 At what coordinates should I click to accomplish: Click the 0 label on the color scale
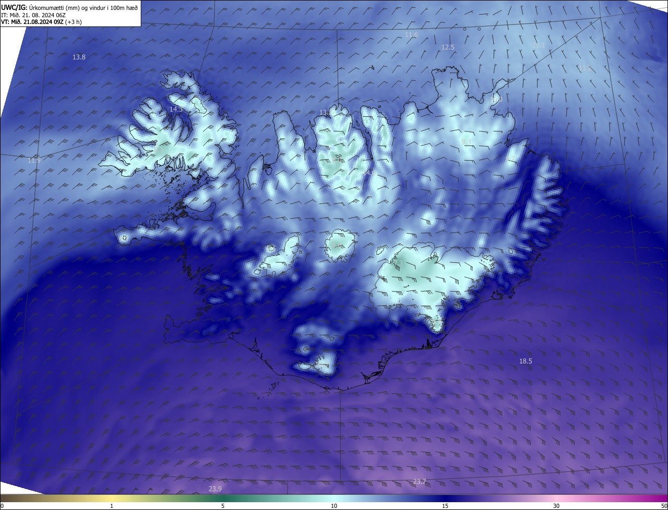2,506
